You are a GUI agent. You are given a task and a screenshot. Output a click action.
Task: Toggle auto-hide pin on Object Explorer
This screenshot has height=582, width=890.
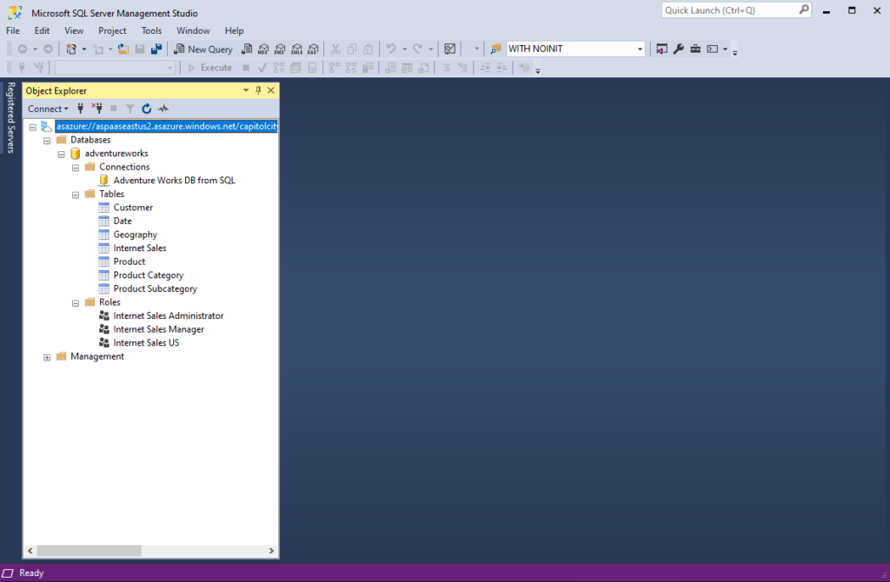click(257, 89)
